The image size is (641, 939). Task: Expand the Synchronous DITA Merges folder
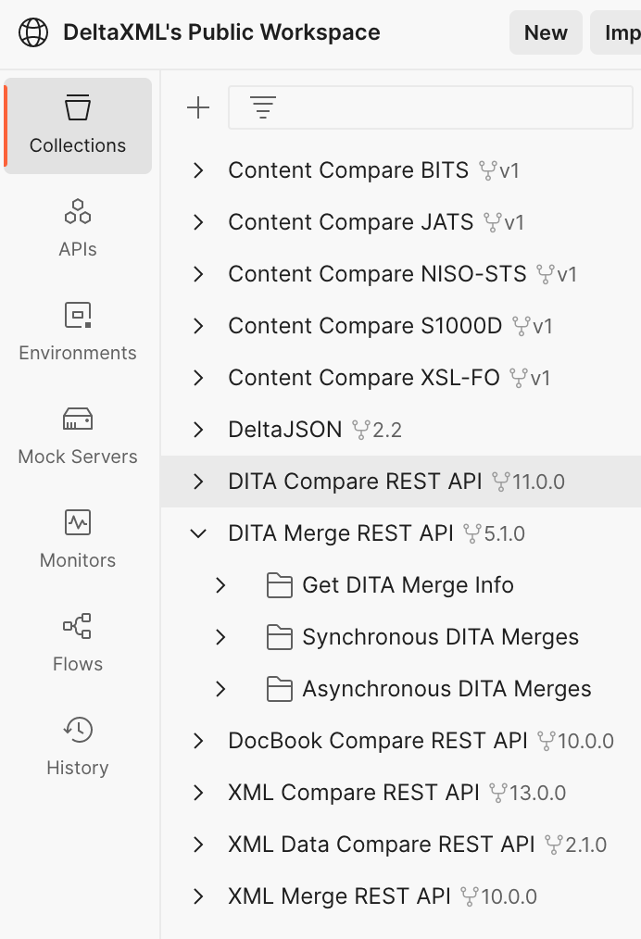pos(220,637)
